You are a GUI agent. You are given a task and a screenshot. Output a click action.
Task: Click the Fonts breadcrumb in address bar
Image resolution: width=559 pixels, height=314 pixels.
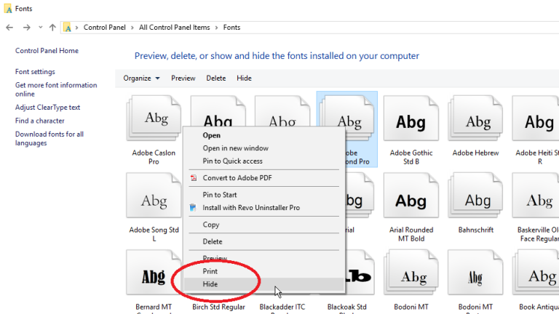click(x=231, y=28)
